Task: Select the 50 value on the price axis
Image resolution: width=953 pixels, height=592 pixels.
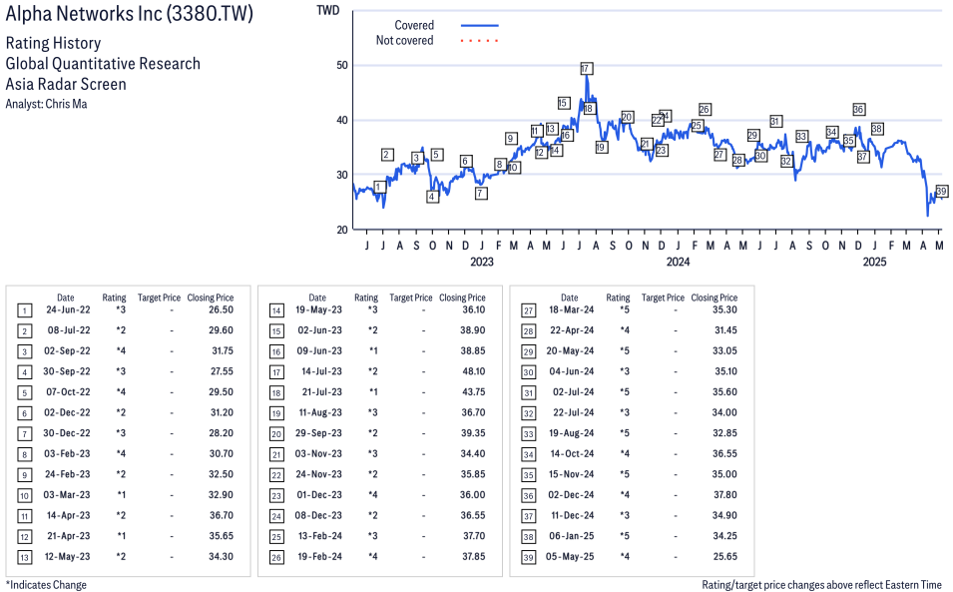Action: click(342, 65)
